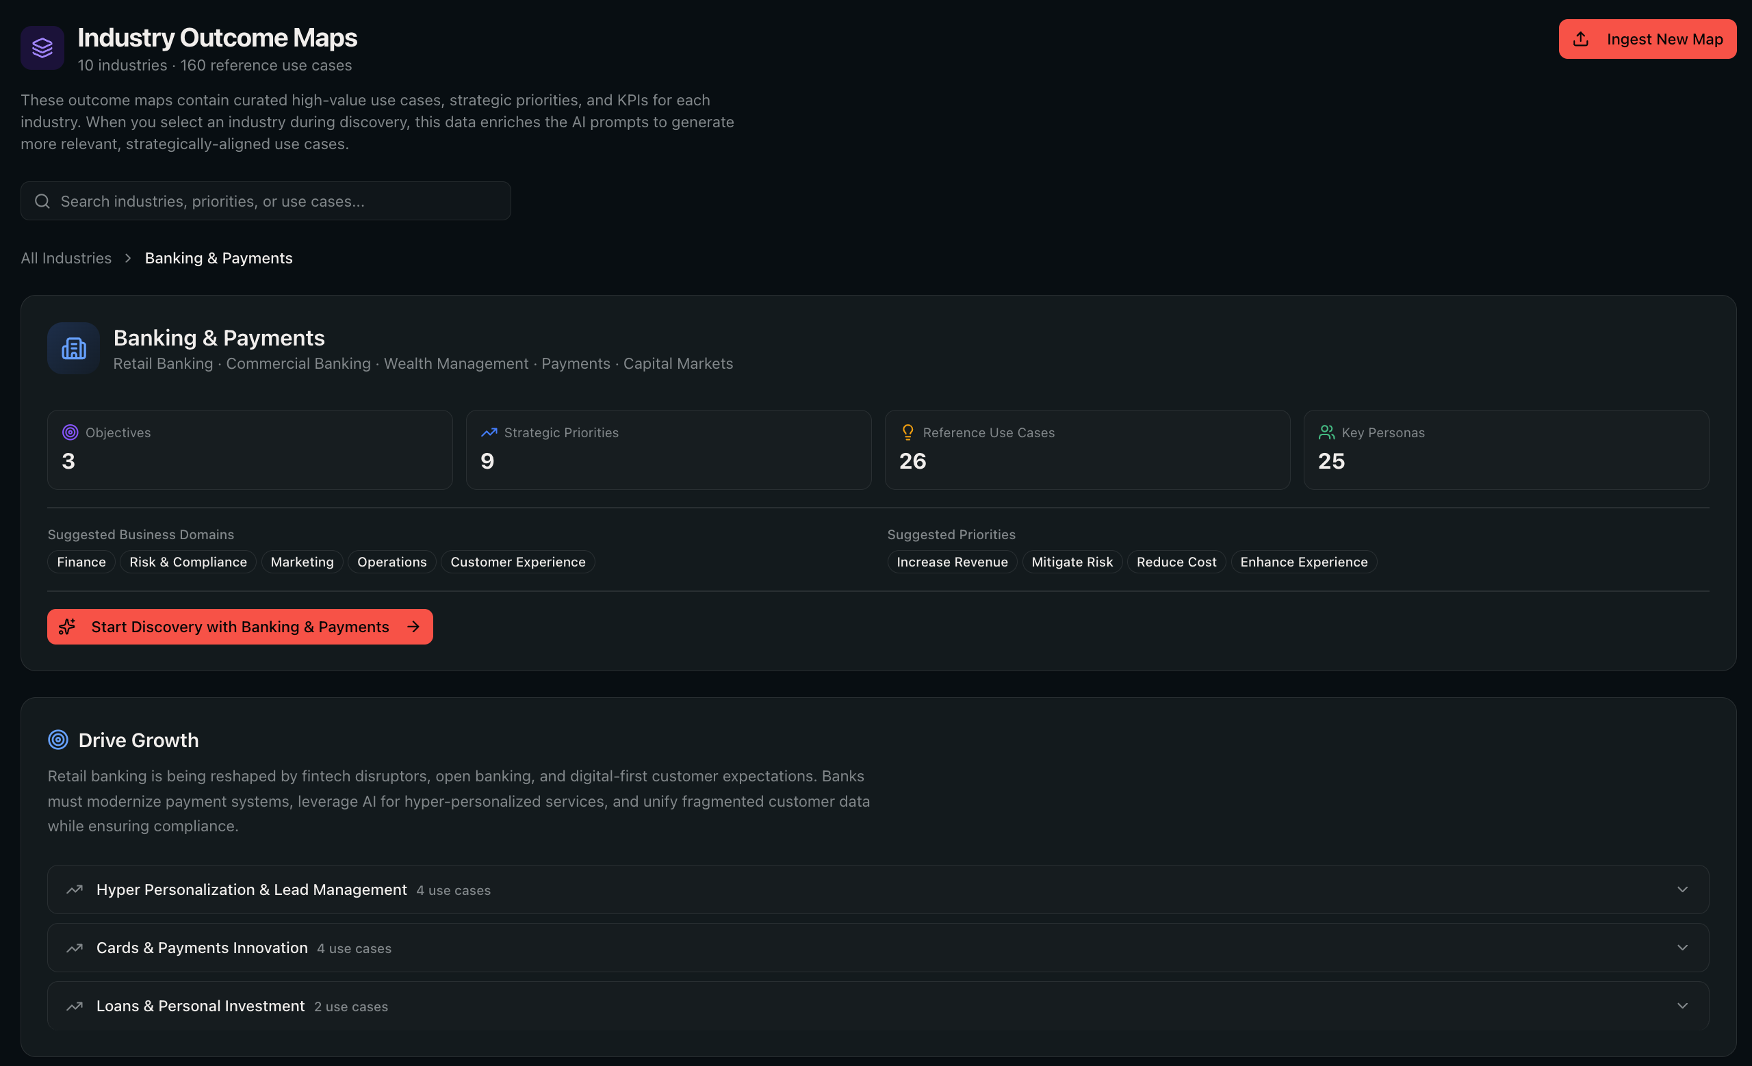Select the Risk & Compliance domain chip

(188, 562)
